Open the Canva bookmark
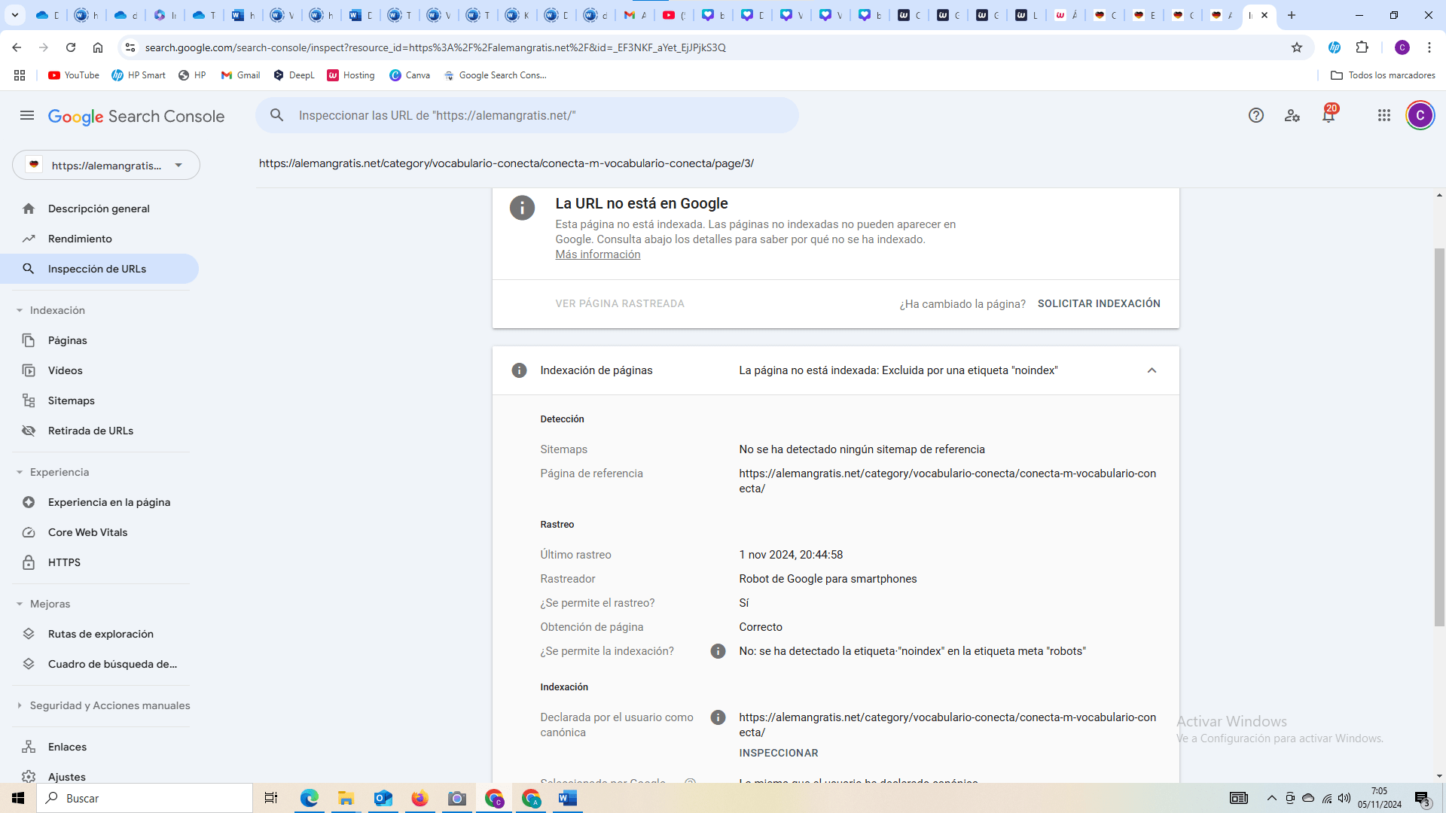Viewport: 1446px width, 813px height. tap(410, 75)
